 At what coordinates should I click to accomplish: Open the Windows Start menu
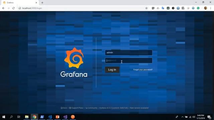click(x=4, y=117)
